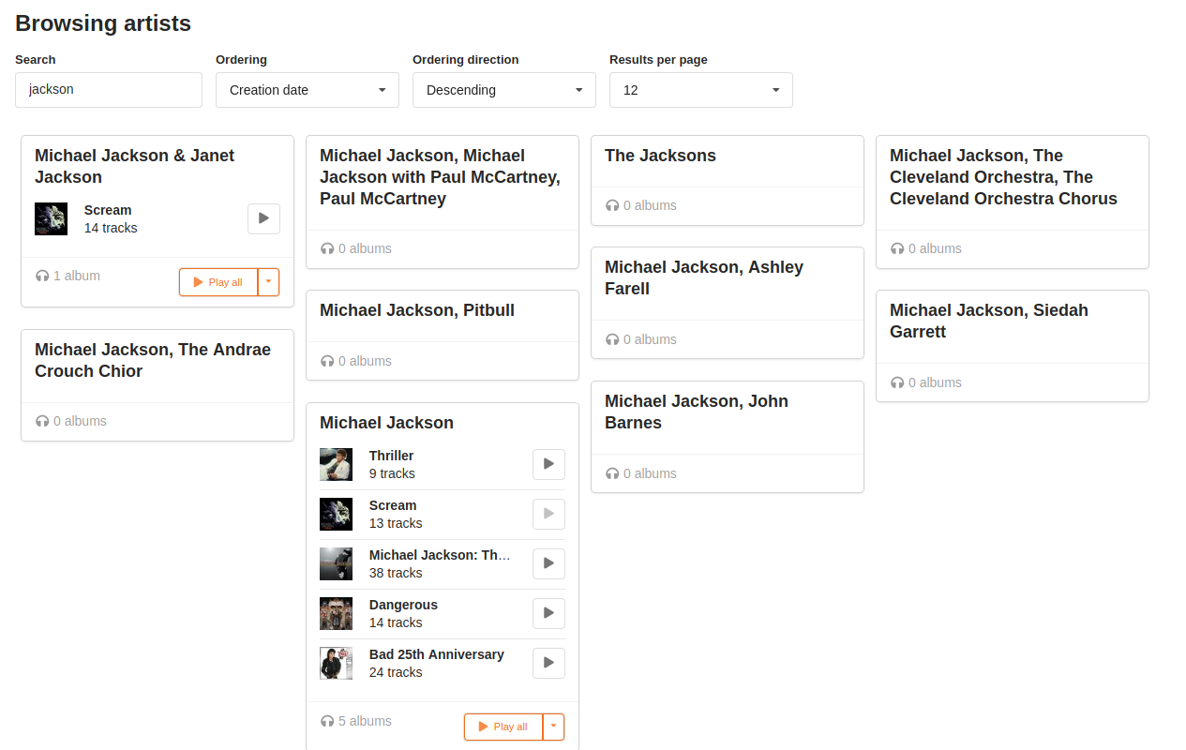This screenshot has width=1186, height=750.
Task: Open the Scream title above 13 tracks
Action: tap(393, 505)
